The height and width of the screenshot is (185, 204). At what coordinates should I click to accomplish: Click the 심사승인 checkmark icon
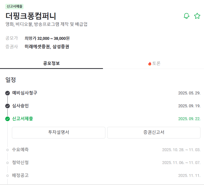click(x=7, y=106)
